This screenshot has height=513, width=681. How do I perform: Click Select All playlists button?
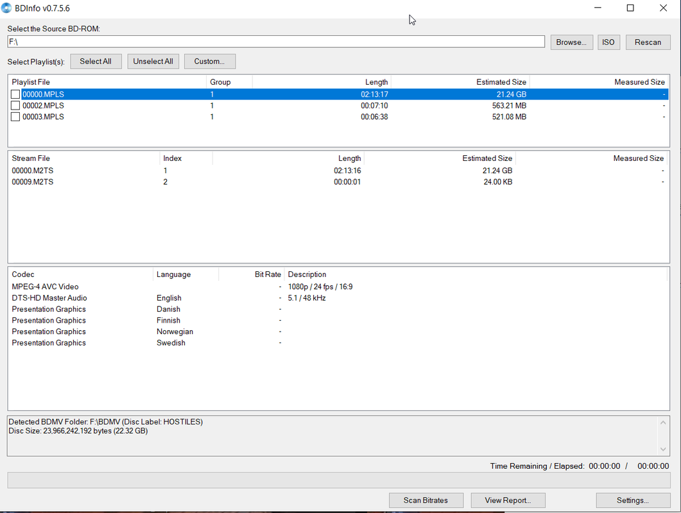(x=96, y=61)
